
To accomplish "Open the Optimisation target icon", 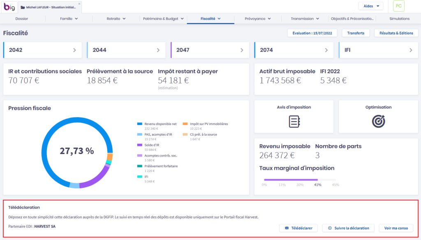I will point(378,121).
